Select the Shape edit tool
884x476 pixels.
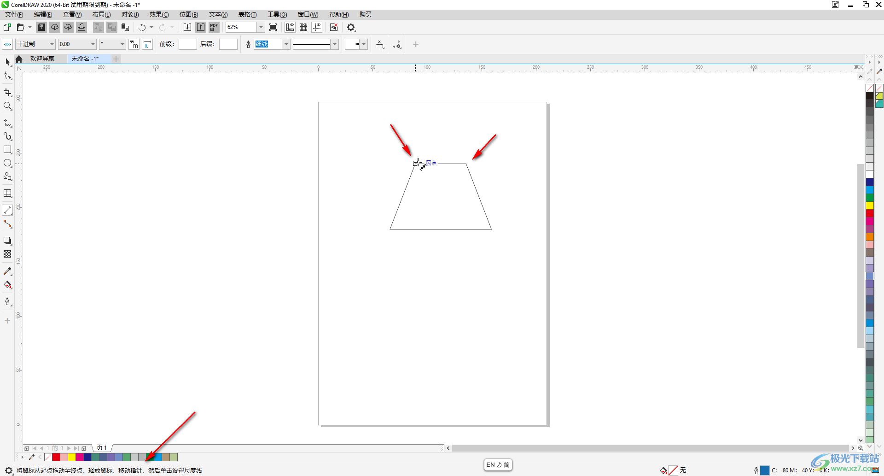pos(7,76)
